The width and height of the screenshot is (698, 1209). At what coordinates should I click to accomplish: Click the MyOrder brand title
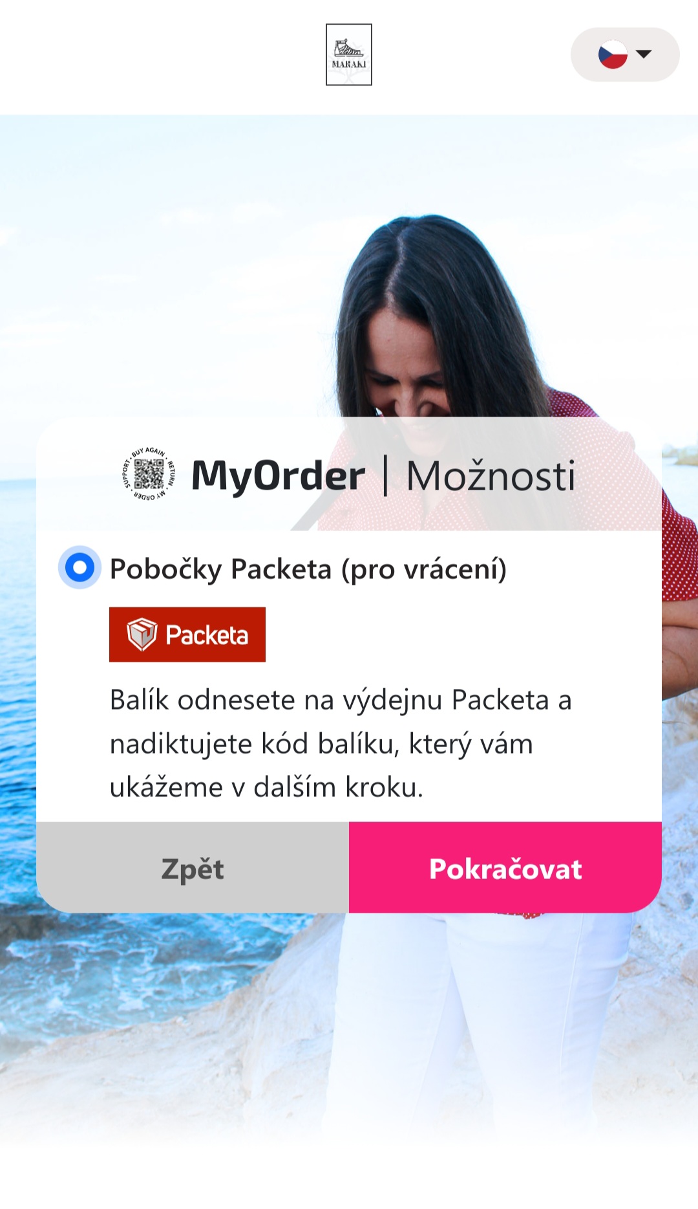click(x=278, y=476)
